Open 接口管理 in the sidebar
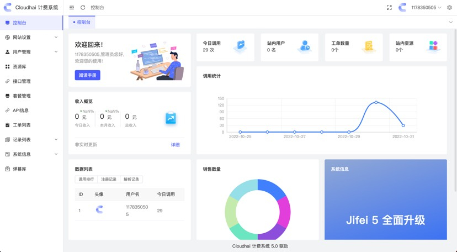Image resolution: width=457 pixels, height=252 pixels. pyautogui.click(x=22, y=81)
